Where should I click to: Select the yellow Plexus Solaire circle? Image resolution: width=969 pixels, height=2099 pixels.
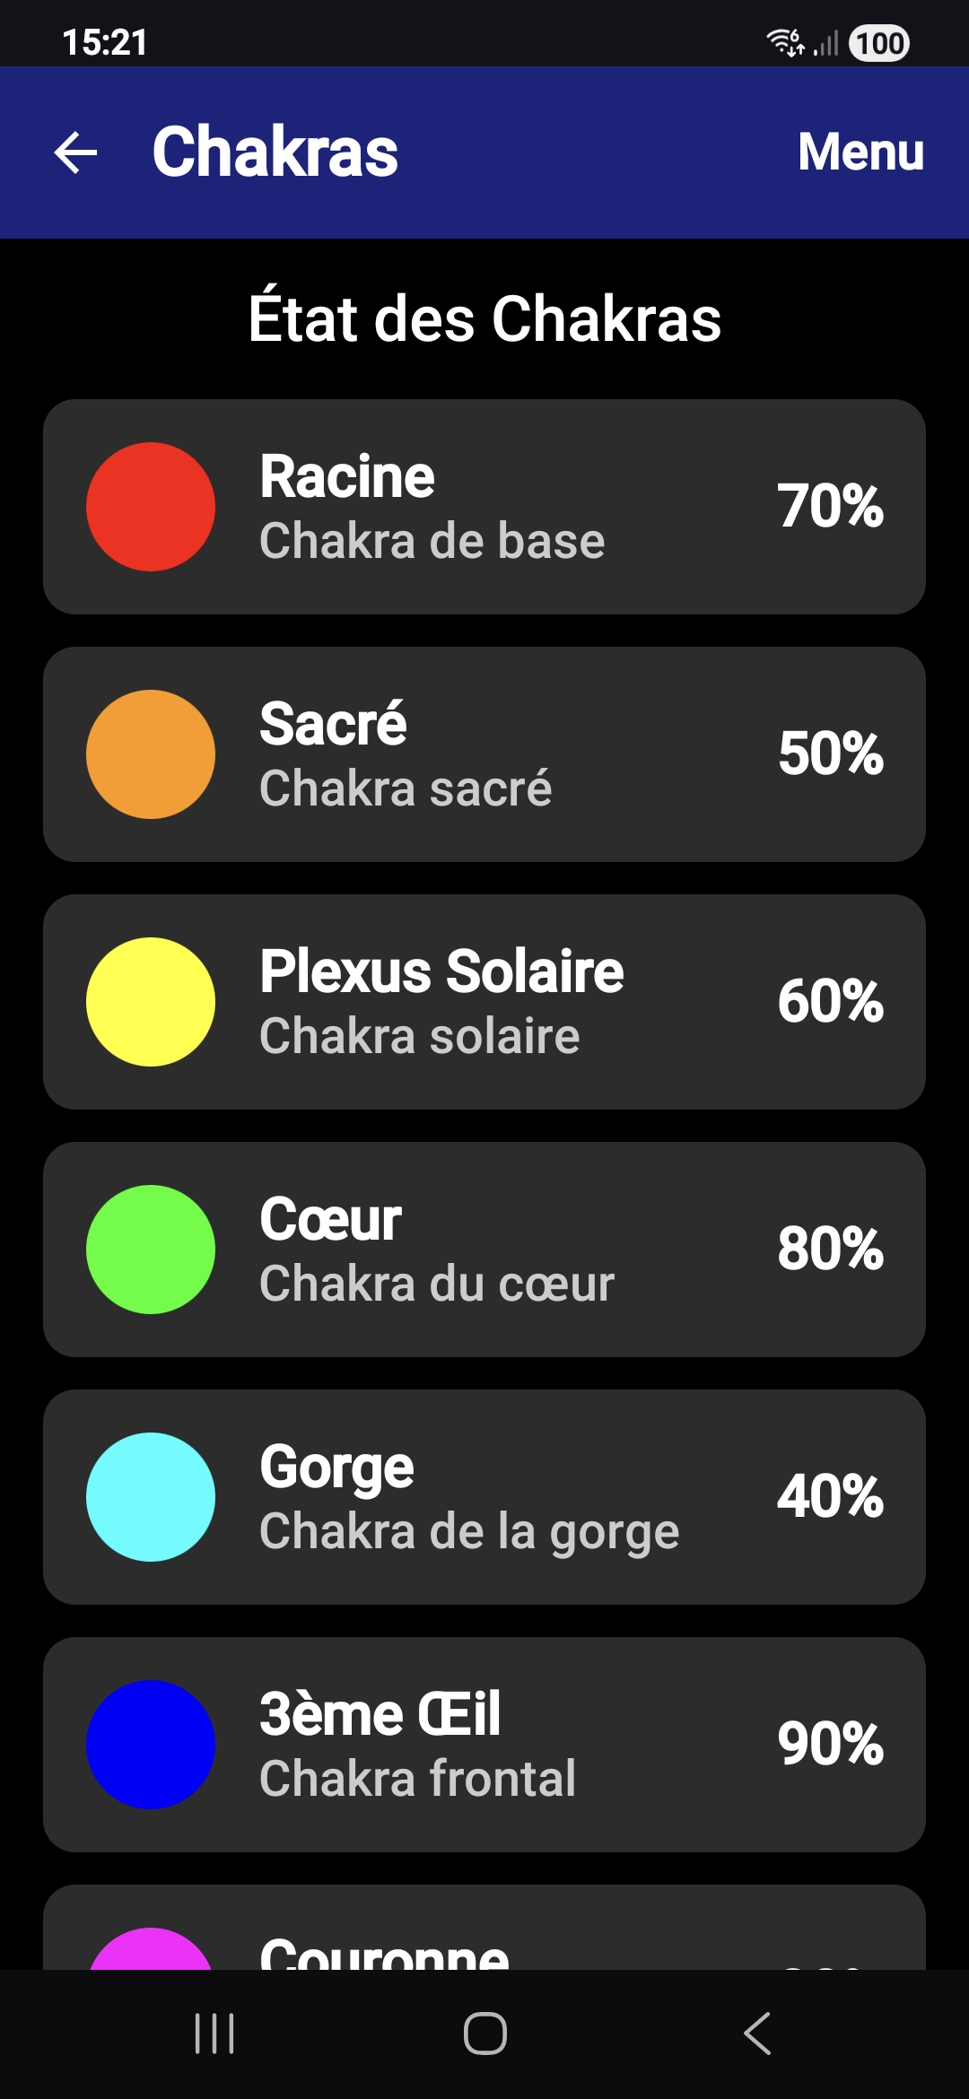[151, 1002]
